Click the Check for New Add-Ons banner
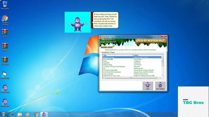 (151, 41)
